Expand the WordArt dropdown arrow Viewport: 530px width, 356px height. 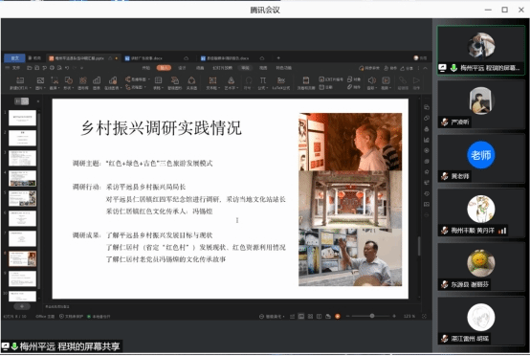pos(238,88)
